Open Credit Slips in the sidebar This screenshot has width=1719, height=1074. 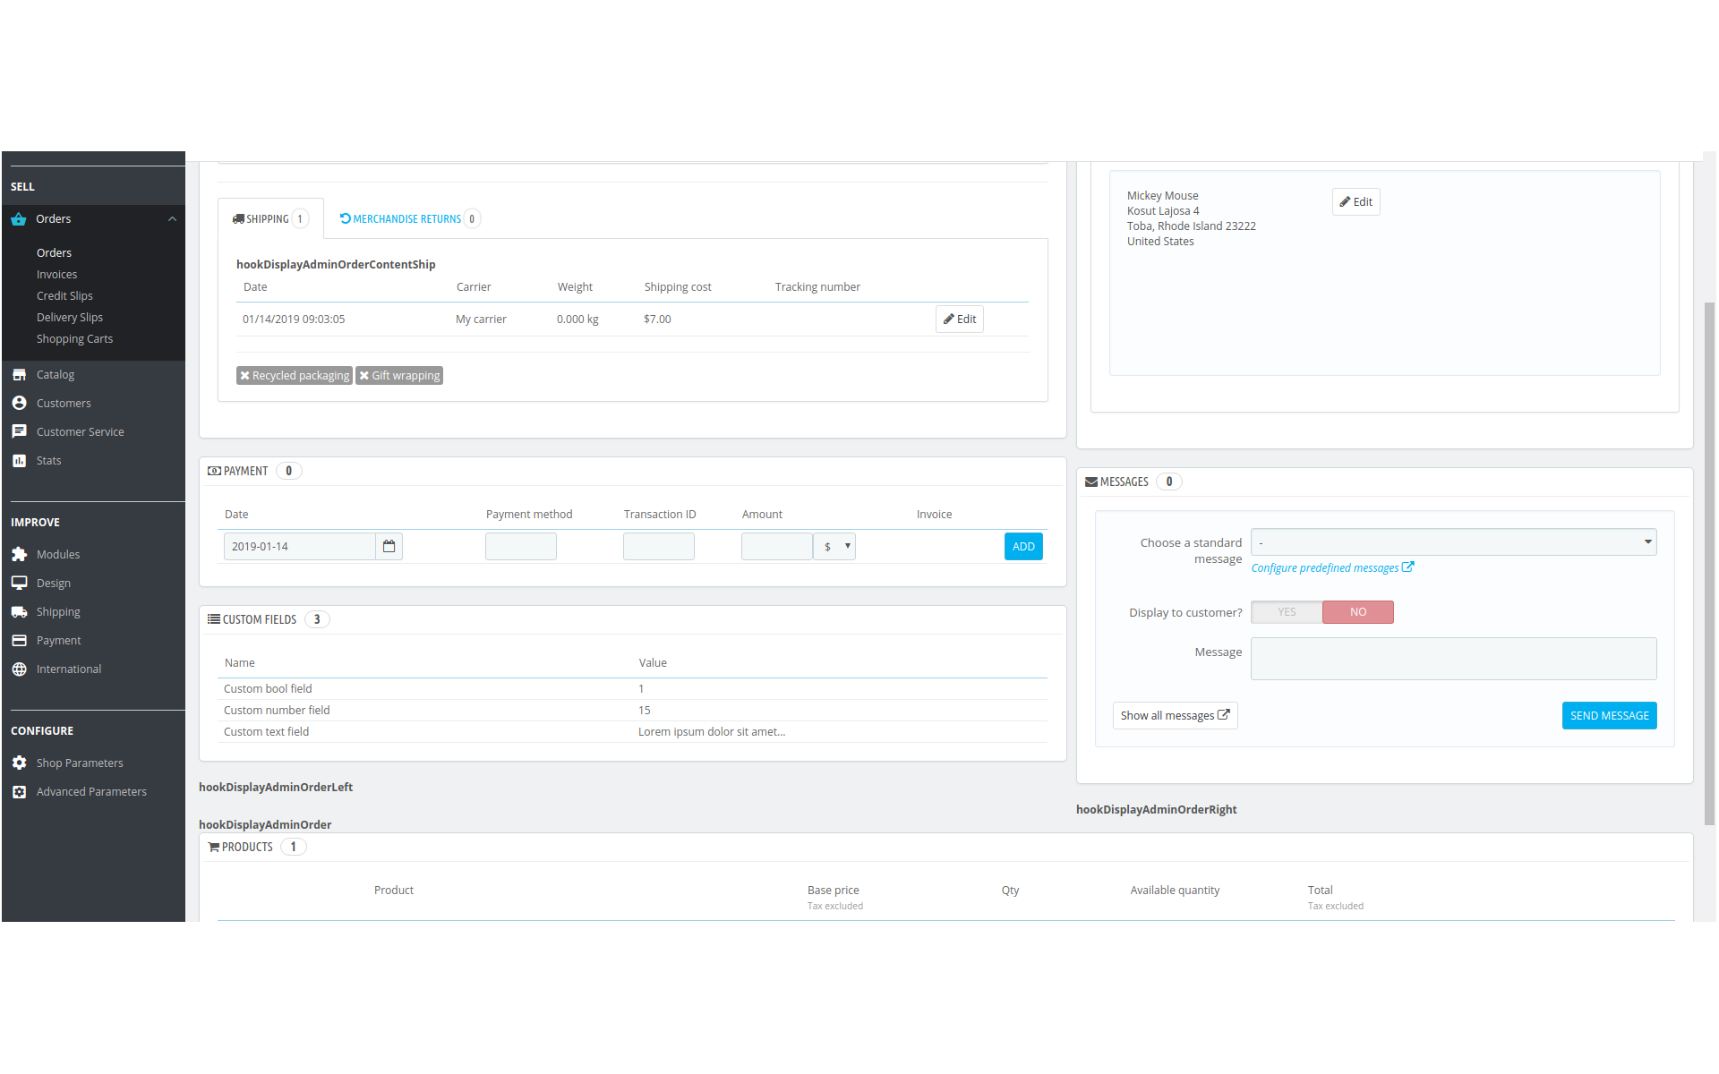pos(64,296)
